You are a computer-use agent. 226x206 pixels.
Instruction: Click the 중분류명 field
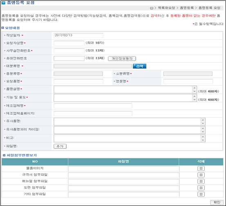pos(78,74)
